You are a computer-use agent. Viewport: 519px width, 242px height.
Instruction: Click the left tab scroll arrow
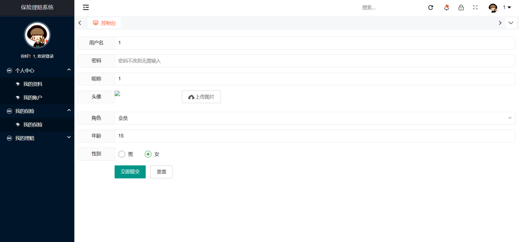[80, 23]
